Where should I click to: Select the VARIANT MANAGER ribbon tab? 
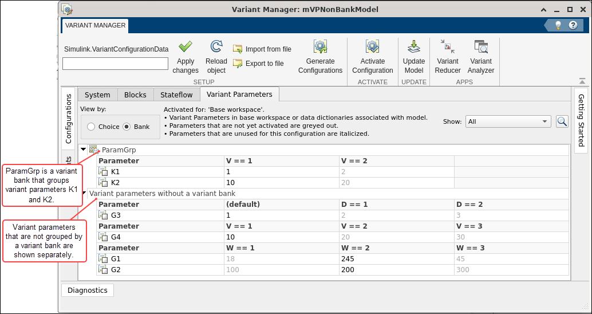point(95,25)
